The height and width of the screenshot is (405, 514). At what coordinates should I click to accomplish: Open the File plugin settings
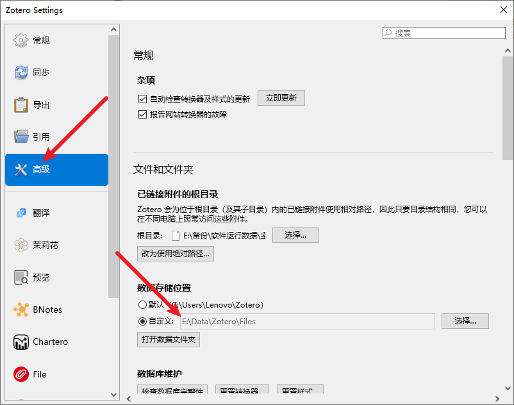coord(38,374)
